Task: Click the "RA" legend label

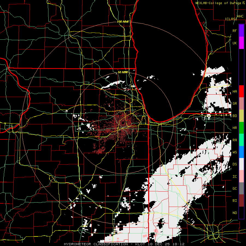Action: (235, 140)
